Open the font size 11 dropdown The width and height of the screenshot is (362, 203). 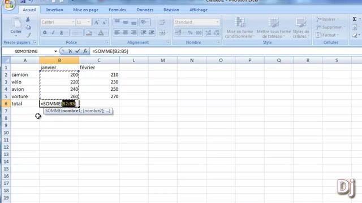tap(88, 22)
